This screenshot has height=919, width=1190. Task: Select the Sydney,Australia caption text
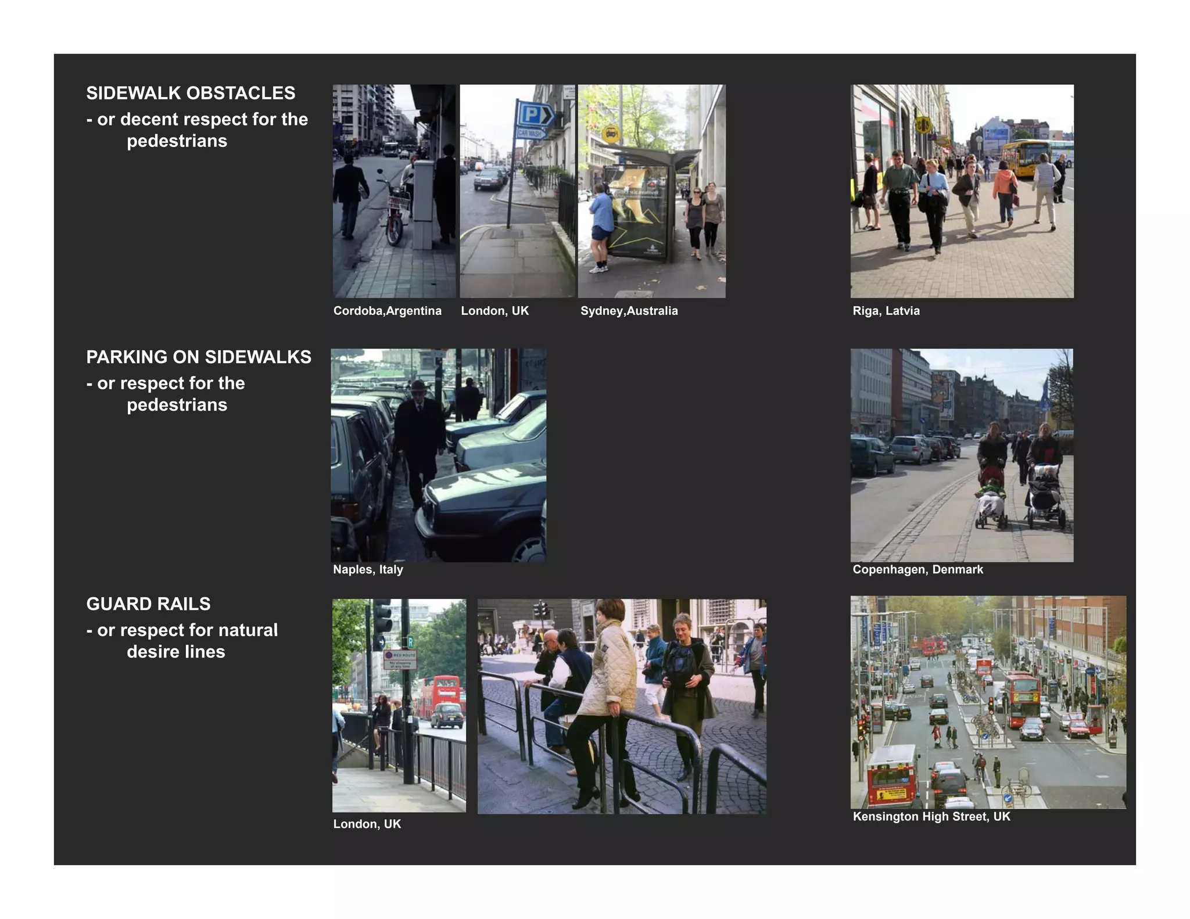[x=629, y=311]
